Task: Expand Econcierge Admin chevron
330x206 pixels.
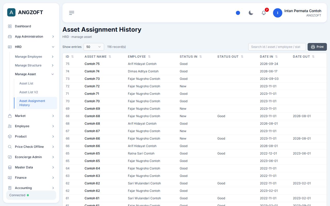Action: pyautogui.click(x=53, y=157)
